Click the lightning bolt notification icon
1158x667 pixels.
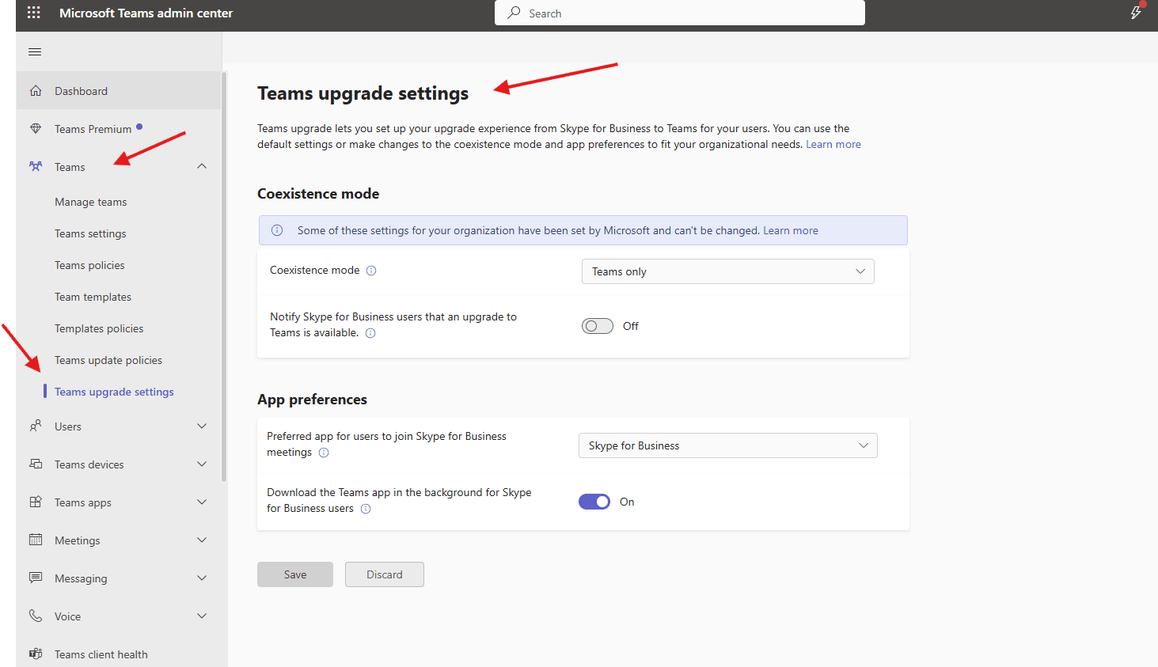[x=1135, y=12]
